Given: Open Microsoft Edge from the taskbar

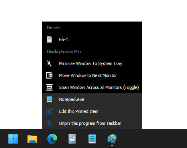Looking at the screenshot, I should [x=52, y=139].
